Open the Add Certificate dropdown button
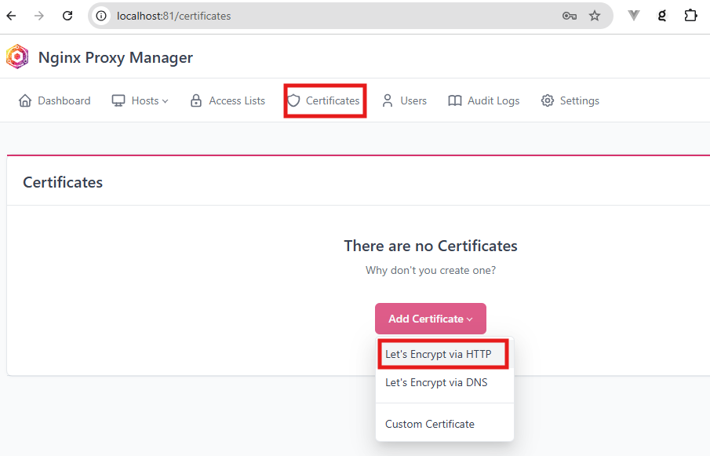Image resolution: width=710 pixels, height=456 pixels. (x=431, y=319)
